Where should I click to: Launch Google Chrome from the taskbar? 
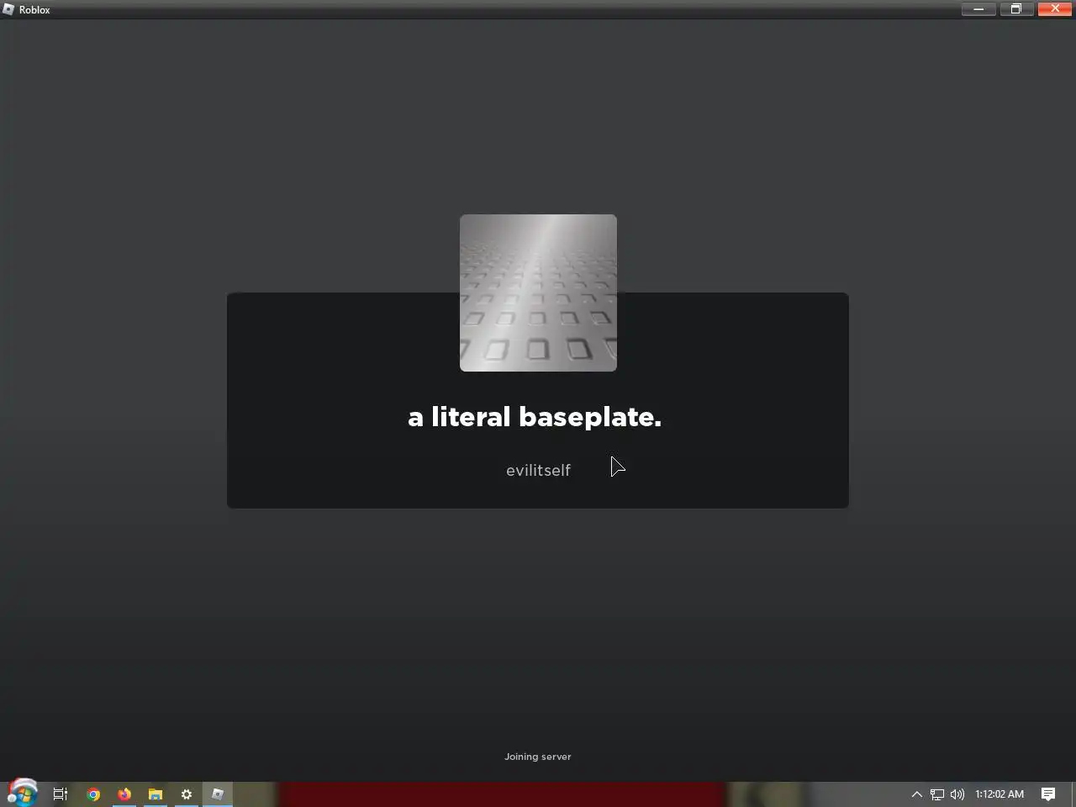[93, 794]
